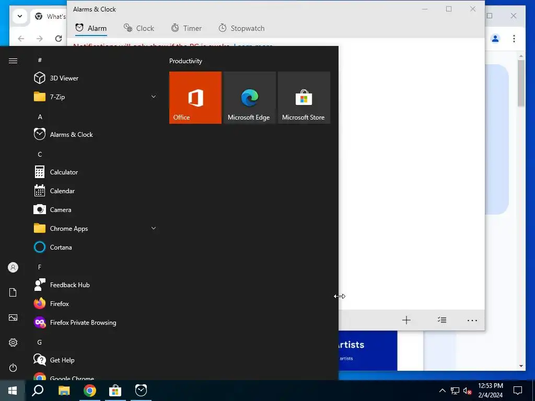The width and height of the screenshot is (535, 401).
Task: Click the Windows Start button
Action: [x=13, y=391]
